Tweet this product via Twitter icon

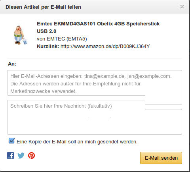tap(21, 155)
